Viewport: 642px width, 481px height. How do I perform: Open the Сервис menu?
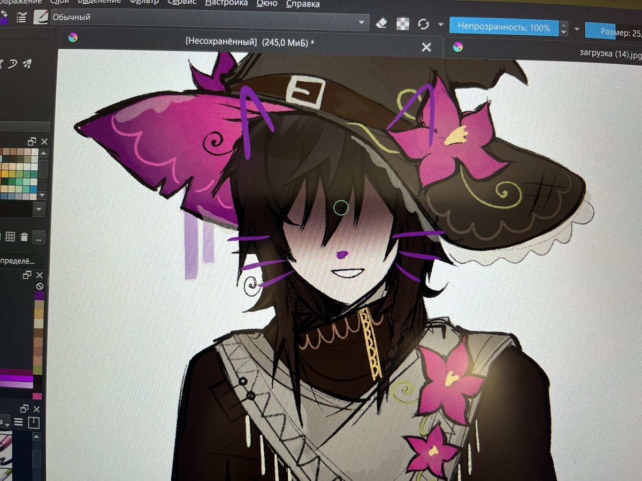(182, 3)
